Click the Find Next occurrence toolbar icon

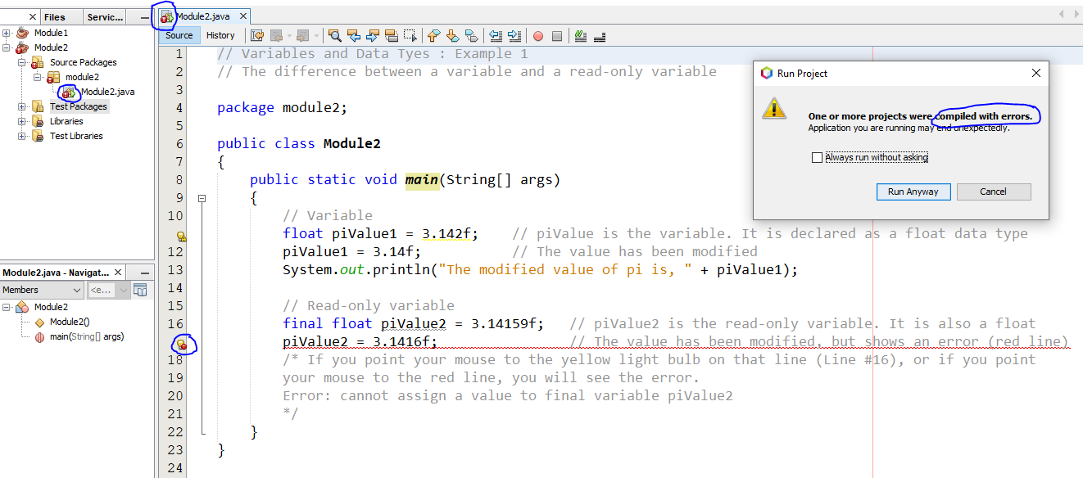click(x=372, y=35)
